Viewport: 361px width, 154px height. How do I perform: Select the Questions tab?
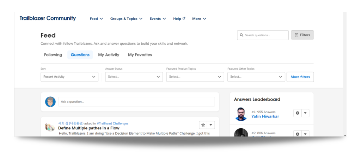[80, 55]
